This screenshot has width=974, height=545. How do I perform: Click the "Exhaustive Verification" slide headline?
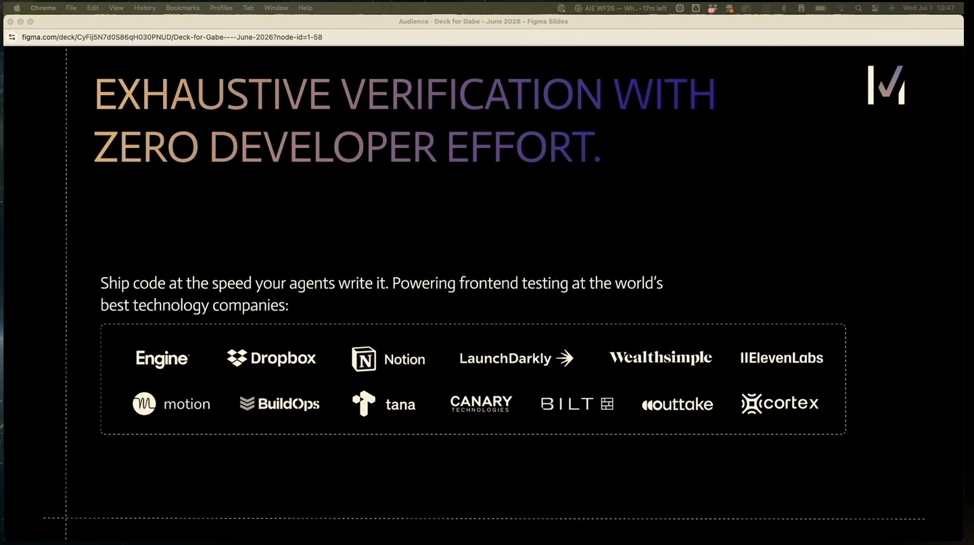tap(404, 120)
